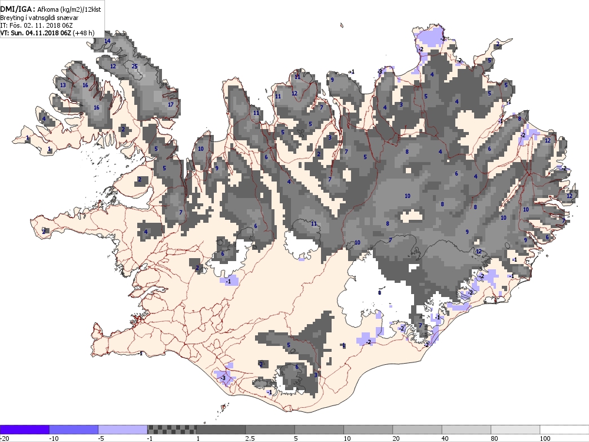The image size is (589, 442).
Task: Click the 'IT: Fös. 02. 11. 2018 06Z' line
Action: 37,25
